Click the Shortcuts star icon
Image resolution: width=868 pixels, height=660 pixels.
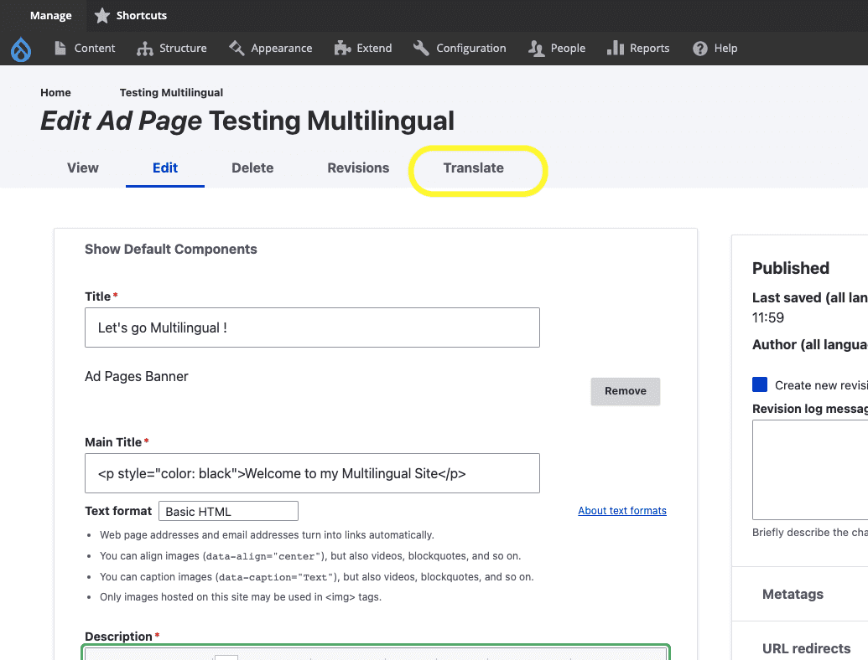[x=101, y=16]
